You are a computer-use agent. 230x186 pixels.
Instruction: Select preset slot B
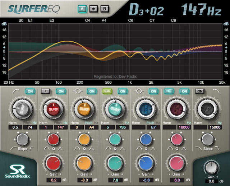(105, 9)
